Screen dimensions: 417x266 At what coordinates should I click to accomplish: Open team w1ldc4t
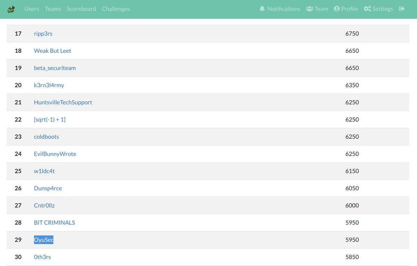pyautogui.click(x=44, y=171)
